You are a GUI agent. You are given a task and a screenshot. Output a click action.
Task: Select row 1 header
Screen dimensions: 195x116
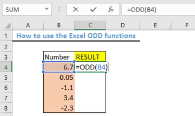[x=6, y=36]
